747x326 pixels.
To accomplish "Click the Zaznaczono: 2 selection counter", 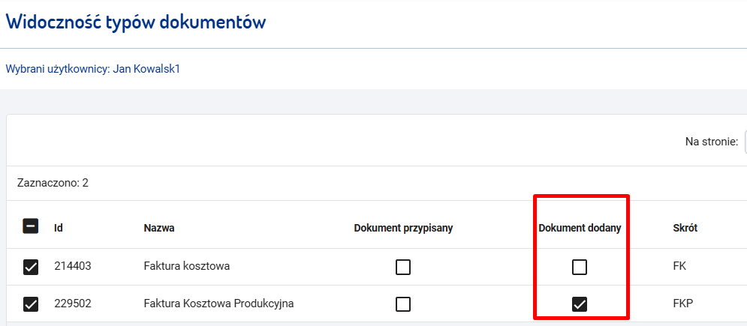I will [x=53, y=183].
